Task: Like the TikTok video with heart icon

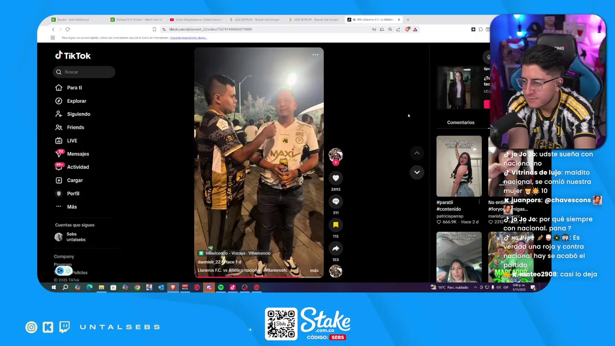Action: point(336,178)
